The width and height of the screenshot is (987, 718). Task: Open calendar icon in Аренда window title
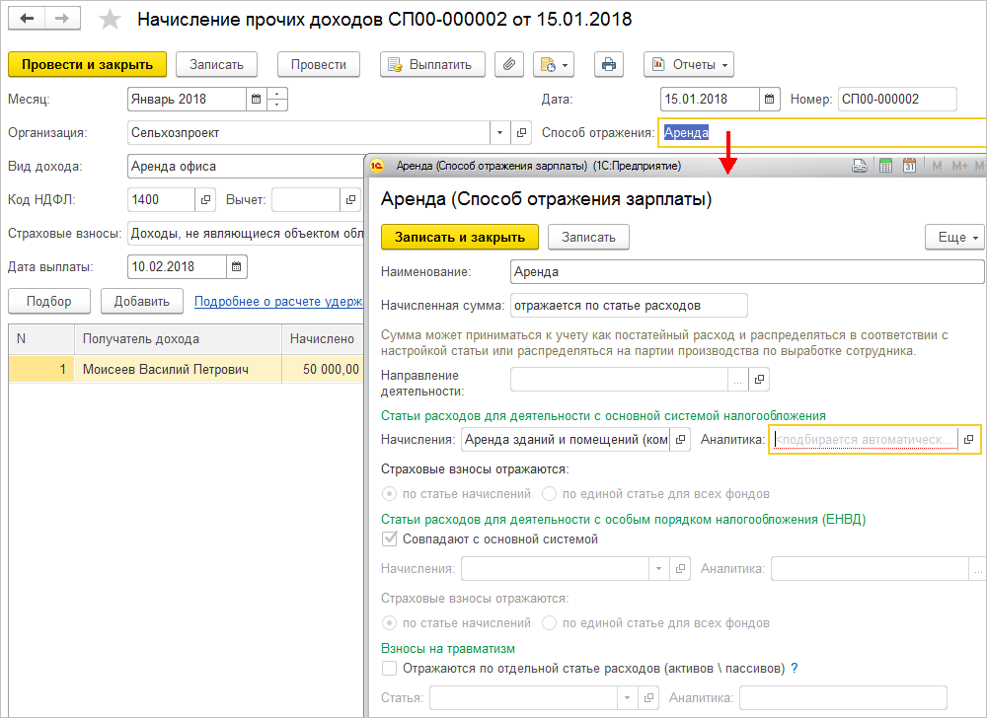tap(909, 166)
